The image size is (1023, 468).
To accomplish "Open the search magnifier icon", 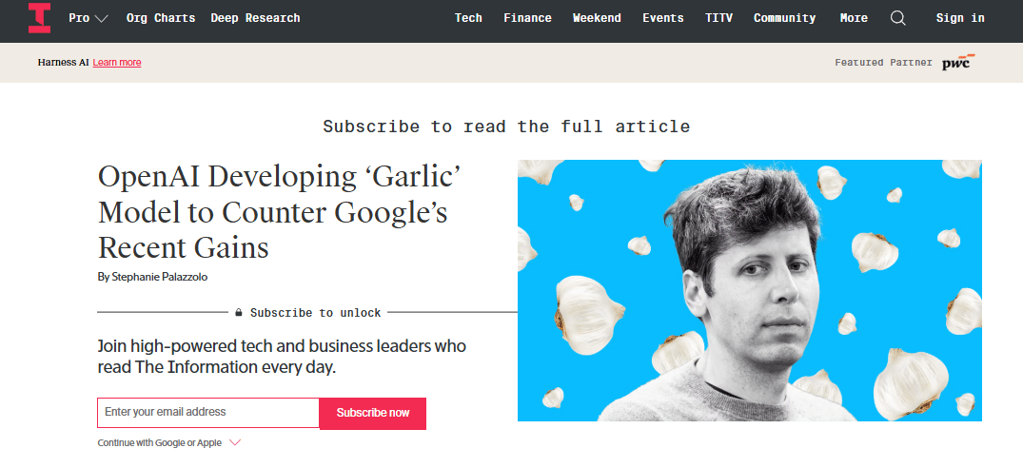I will (898, 18).
